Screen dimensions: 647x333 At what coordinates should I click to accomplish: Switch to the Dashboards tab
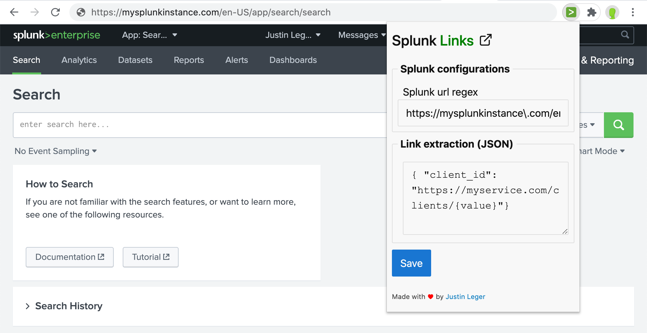(x=293, y=60)
